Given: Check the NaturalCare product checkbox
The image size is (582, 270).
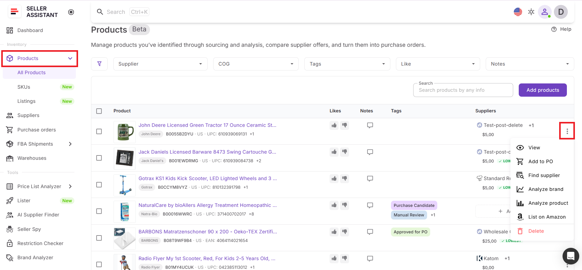Looking at the screenshot, I should [99, 211].
